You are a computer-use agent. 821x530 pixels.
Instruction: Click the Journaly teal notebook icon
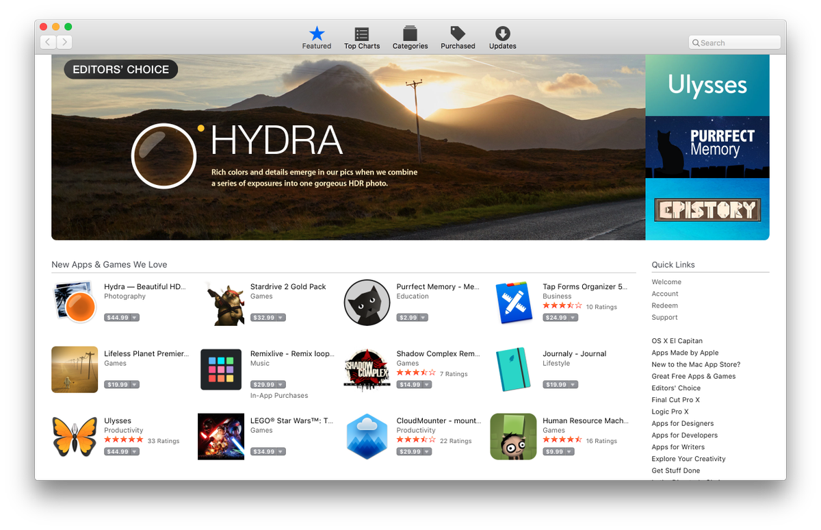pyautogui.click(x=513, y=369)
